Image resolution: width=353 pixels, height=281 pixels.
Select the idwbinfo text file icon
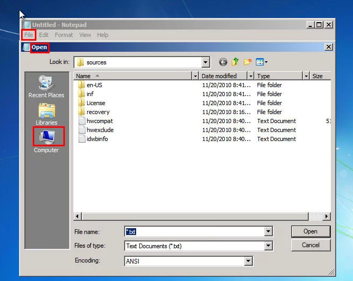[82, 139]
